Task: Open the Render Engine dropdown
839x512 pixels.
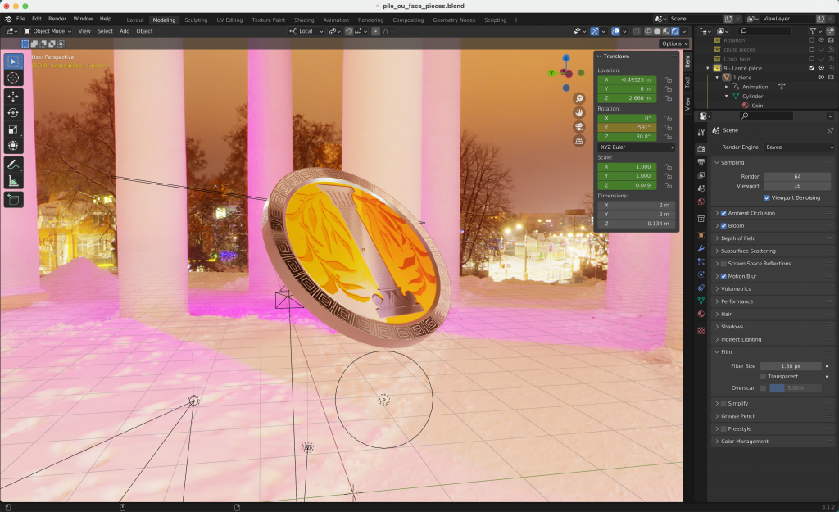Action: (x=797, y=147)
